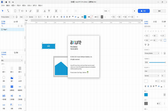Toggle the lock aspect ratio icon between W and H
This screenshot has height=111, width=168.
151,40
